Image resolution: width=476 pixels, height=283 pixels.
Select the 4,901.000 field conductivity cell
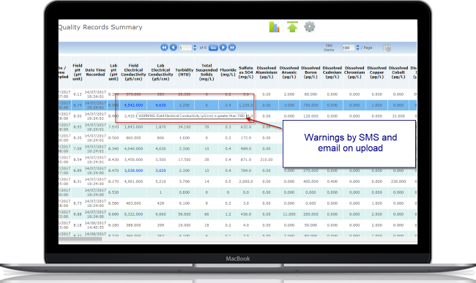[x=133, y=181]
